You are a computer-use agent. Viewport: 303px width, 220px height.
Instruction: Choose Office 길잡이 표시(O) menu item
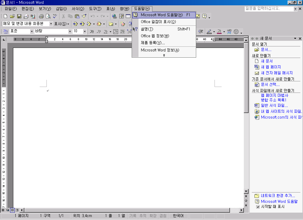click(x=164, y=22)
